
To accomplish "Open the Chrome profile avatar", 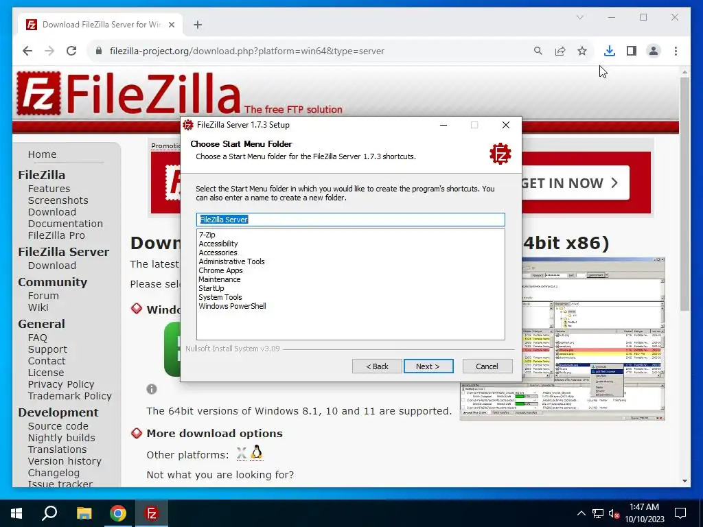I will click(654, 51).
